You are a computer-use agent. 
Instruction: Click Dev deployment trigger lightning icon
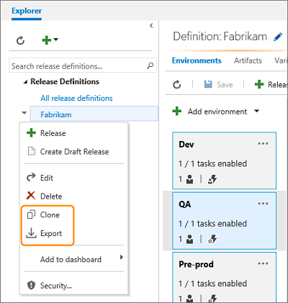pos(212,179)
